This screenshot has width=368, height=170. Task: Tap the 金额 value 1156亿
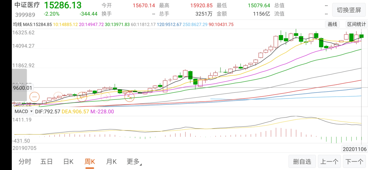[261, 14]
